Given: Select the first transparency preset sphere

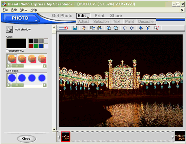Looking at the screenshot, I should click(12, 59).
